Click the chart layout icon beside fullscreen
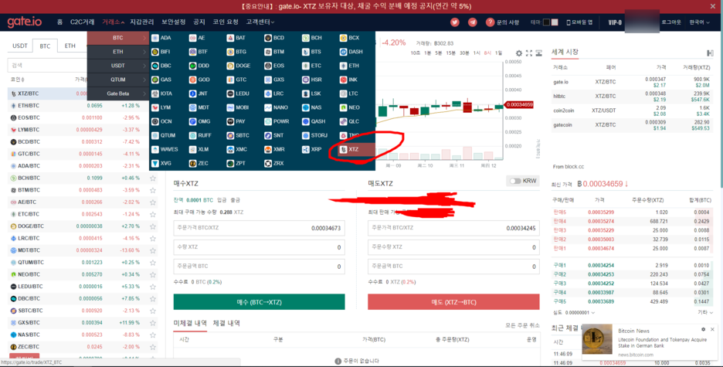The width and height of the screenshot is (723, 367). [538, 53]
